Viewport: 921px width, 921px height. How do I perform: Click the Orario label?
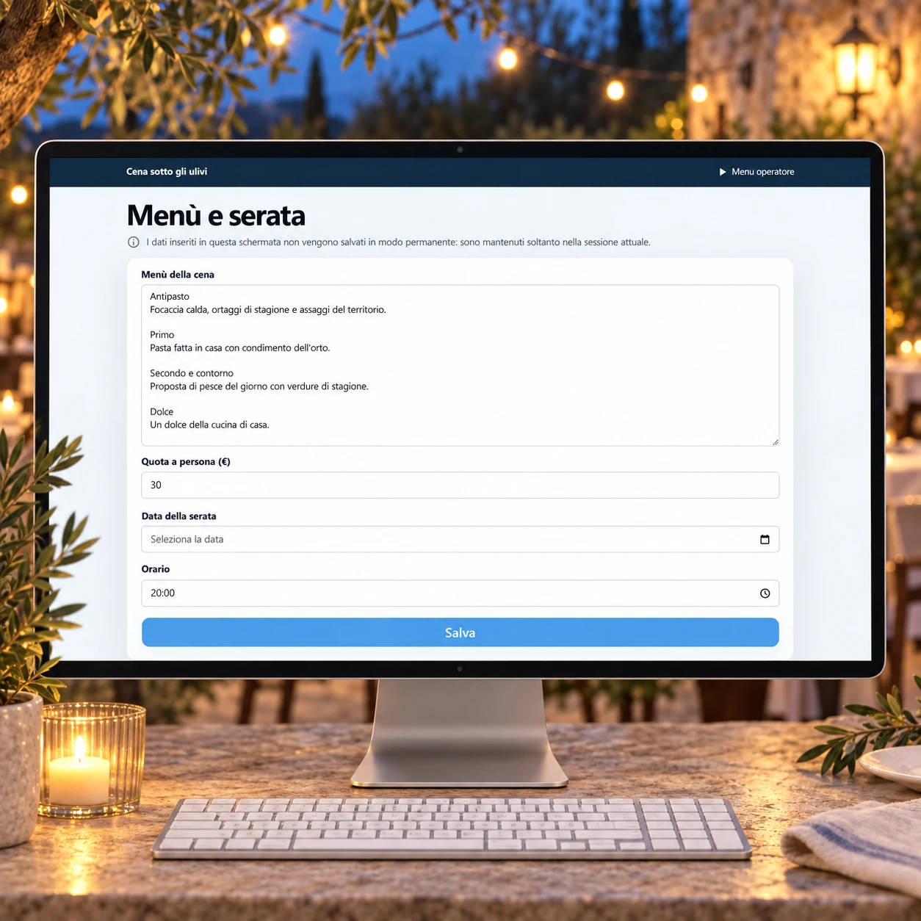click(156, 569)
